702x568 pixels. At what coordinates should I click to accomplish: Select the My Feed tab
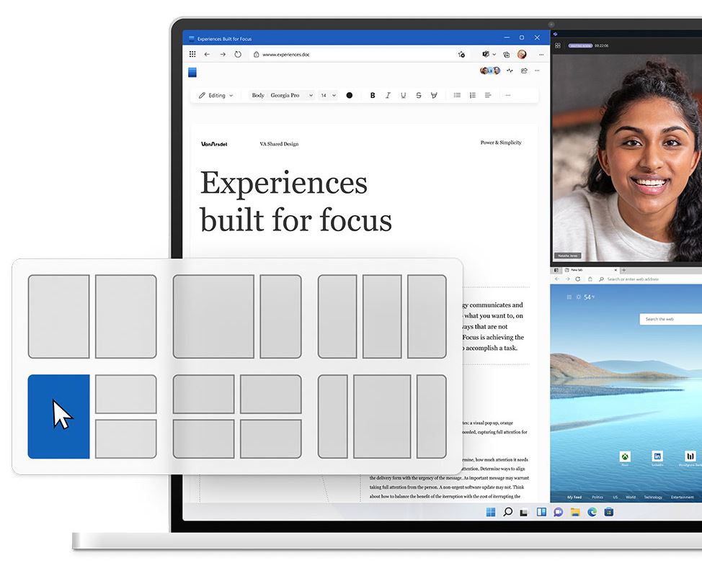(574, 497)
